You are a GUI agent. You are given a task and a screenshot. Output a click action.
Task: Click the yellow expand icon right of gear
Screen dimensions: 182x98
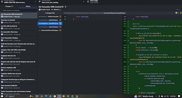tap(181, 13)
